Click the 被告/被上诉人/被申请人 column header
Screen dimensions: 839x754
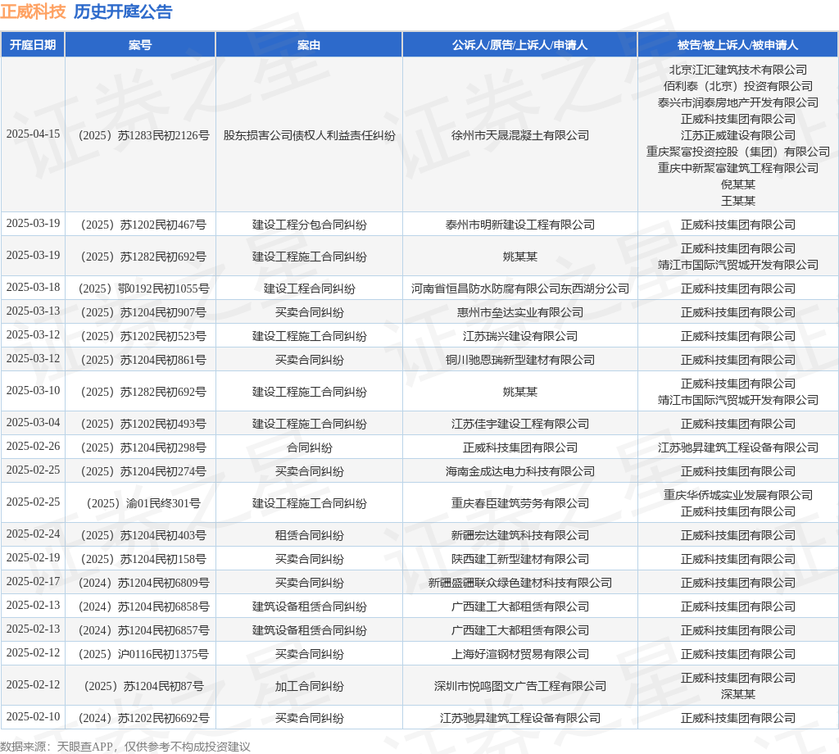738,45
